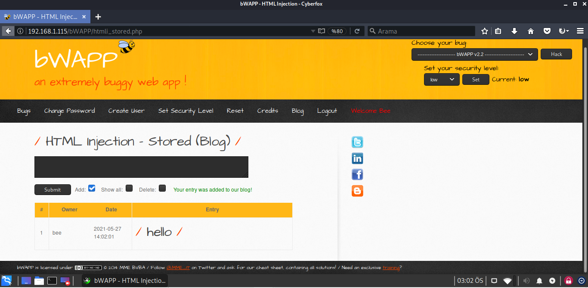The height and width of the screenshot is (288, 588).
Task: Click the Date column header
Action: (x=111, y=210)
